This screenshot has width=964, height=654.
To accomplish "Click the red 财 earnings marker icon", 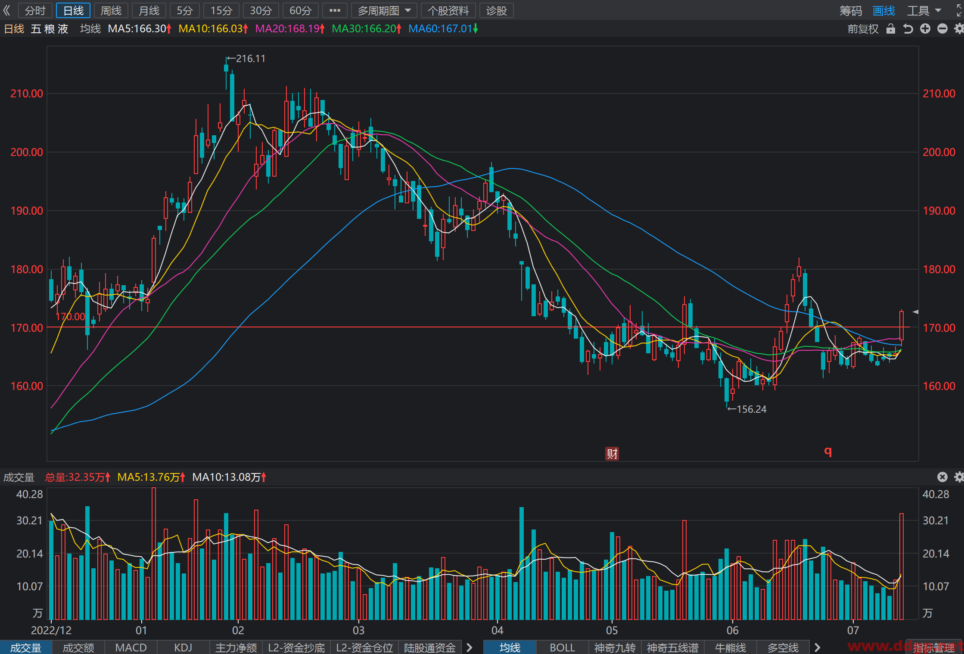I will pos(612,453).
